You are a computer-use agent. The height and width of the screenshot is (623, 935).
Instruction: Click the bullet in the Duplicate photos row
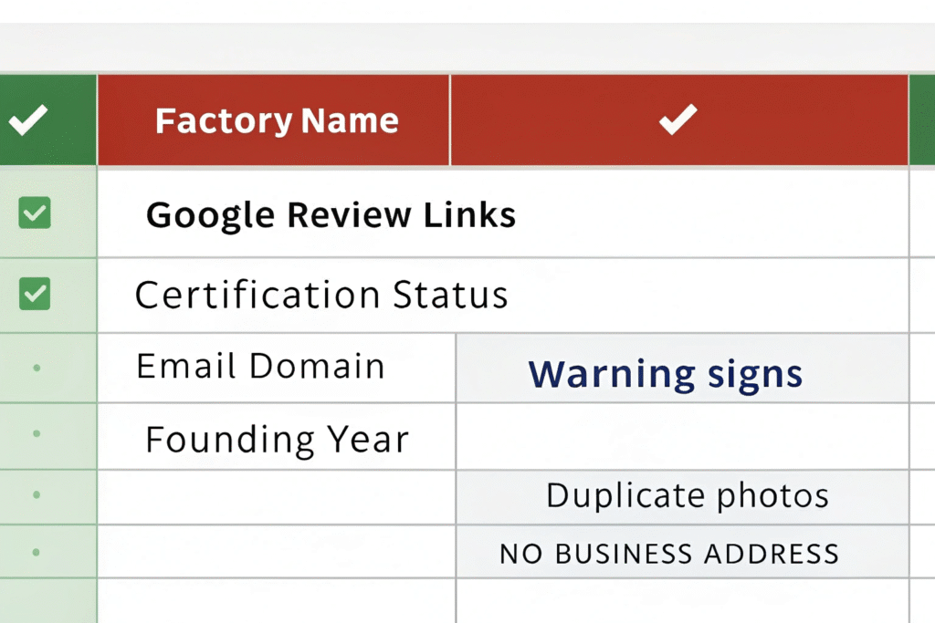coord(37,495)
